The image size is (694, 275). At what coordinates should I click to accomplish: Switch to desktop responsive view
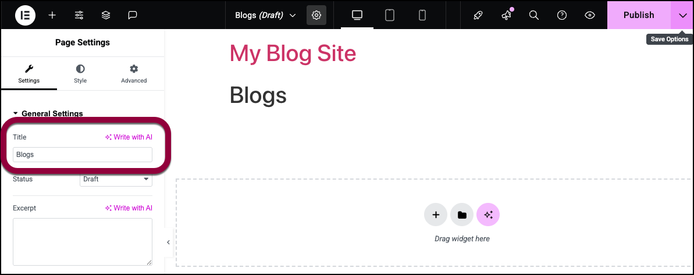(357, 15)
